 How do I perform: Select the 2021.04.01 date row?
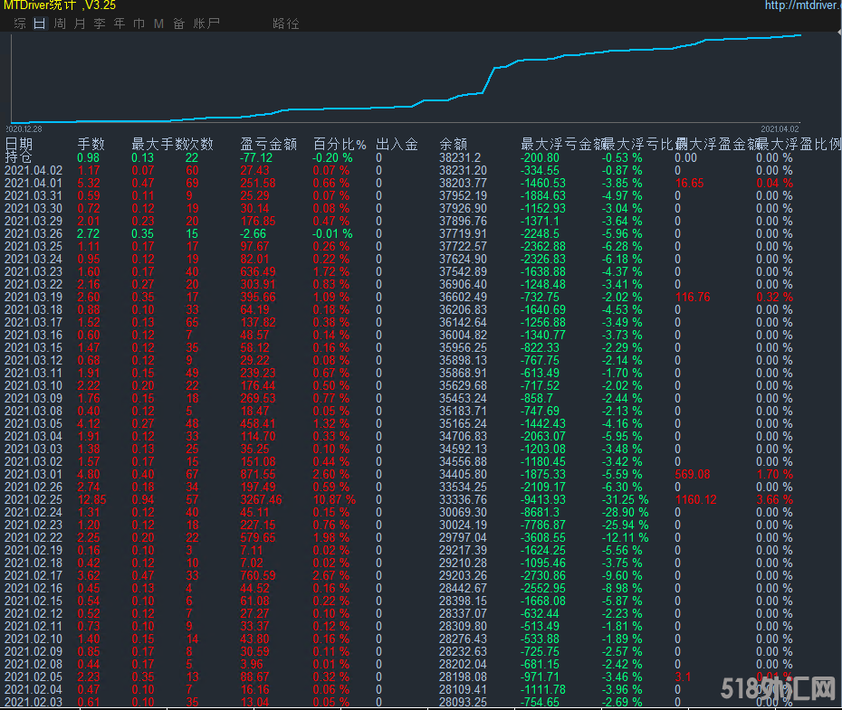pos(33,183)
